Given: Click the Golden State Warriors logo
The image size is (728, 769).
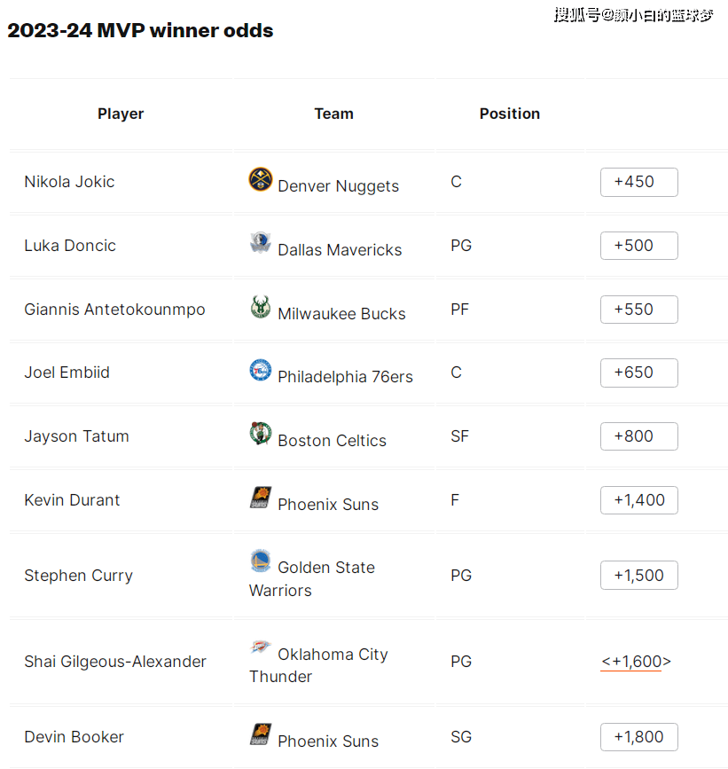Looking at the screenshot, I should [260, 561].
